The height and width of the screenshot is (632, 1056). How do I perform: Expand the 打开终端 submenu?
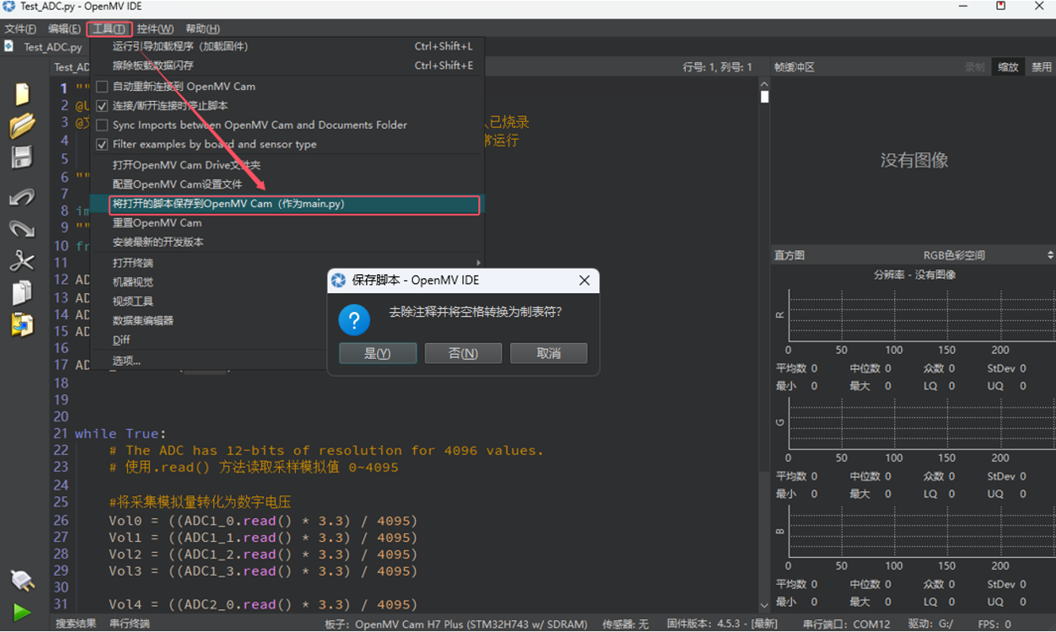pyautogui.click(x=286, y=262)
